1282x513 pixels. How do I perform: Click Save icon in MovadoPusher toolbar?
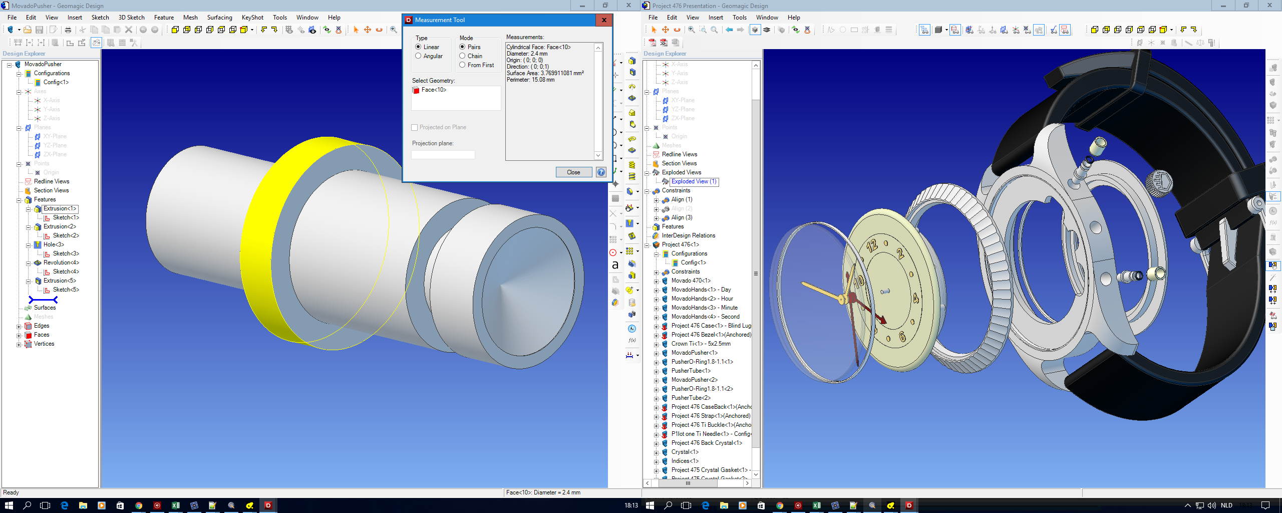[39, 30]
